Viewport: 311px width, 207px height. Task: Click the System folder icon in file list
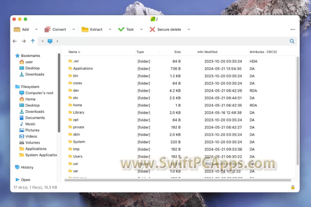pyautogui.click(x=70, y=141)
